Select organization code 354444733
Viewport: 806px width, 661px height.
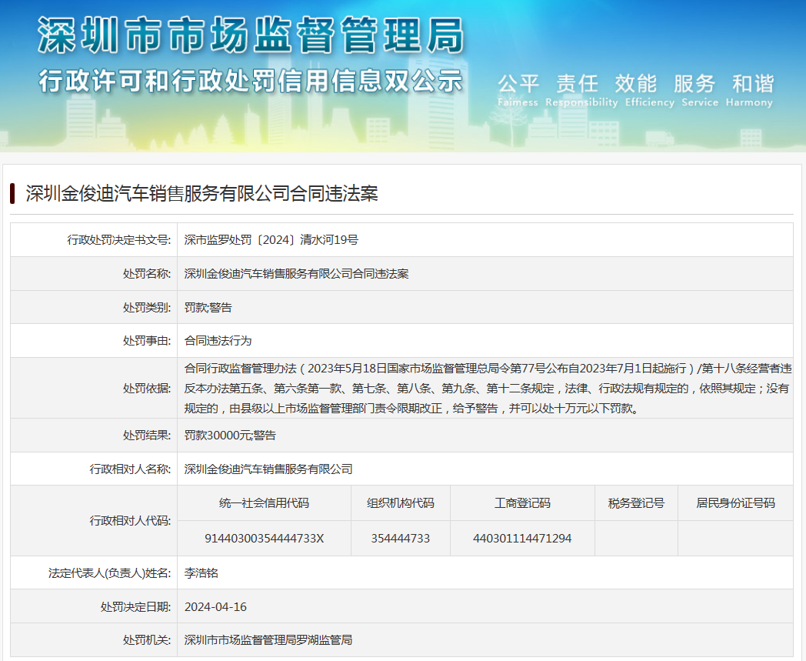pos(401,539)
